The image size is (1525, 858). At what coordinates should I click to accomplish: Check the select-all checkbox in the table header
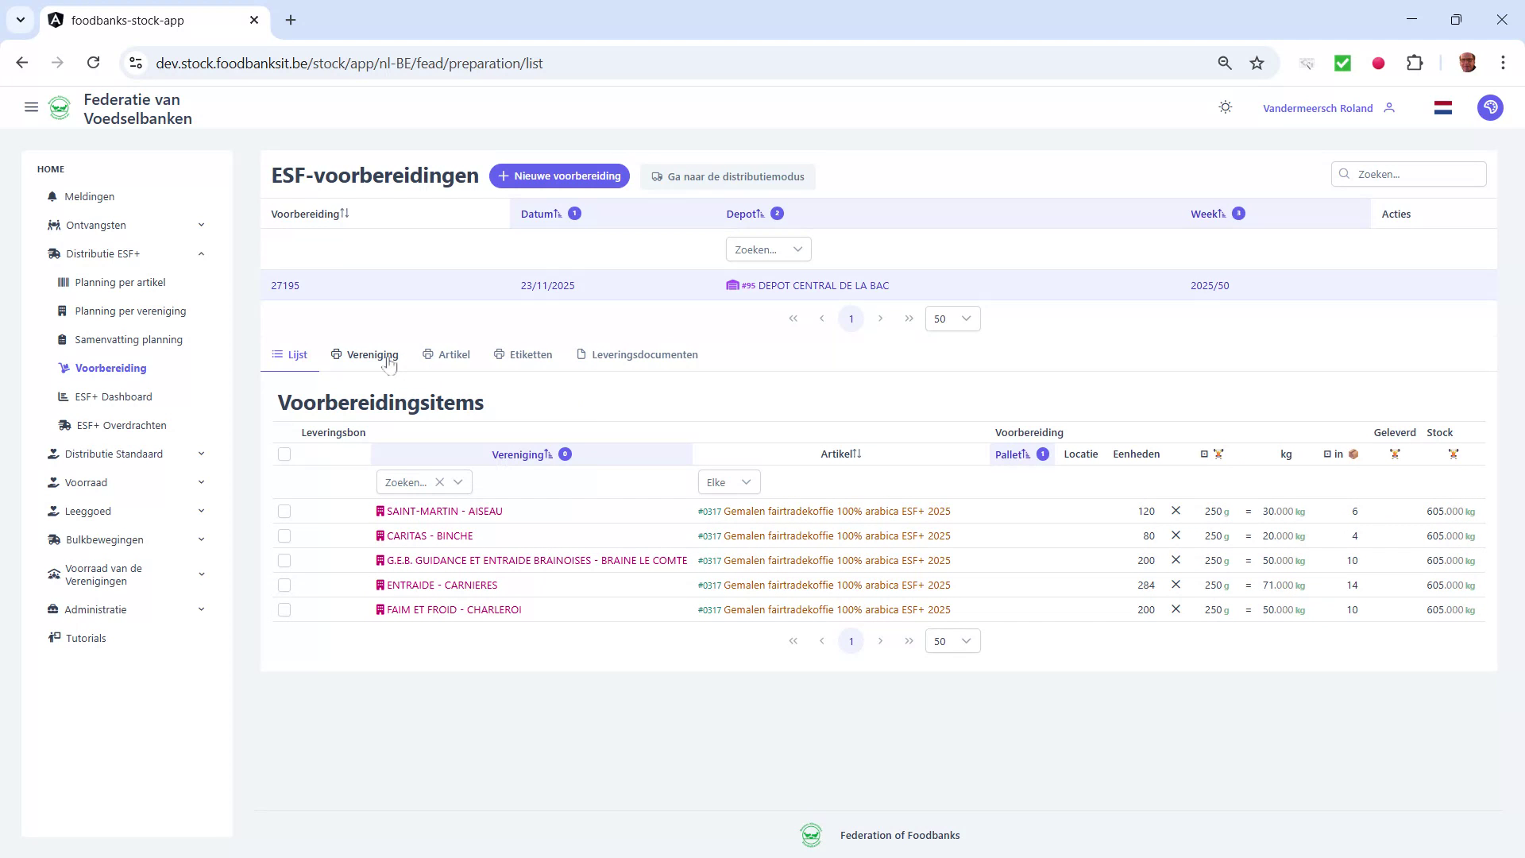pos(285,454)
